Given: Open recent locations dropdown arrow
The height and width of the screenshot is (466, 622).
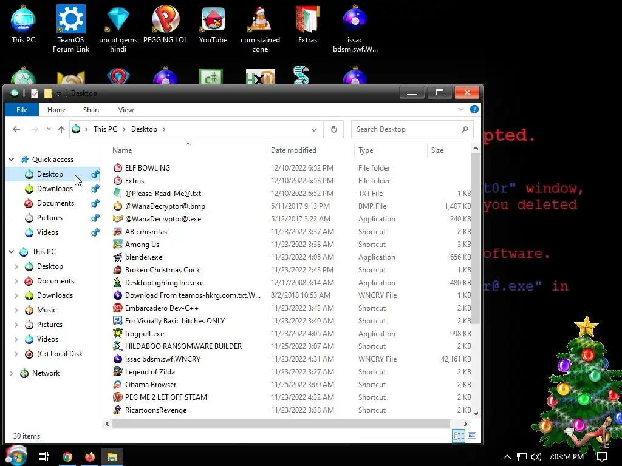Looking at the screenshot, I should 49,129.
